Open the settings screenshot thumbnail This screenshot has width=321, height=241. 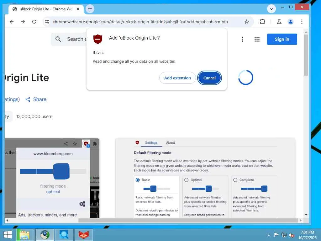coord(205,178)
